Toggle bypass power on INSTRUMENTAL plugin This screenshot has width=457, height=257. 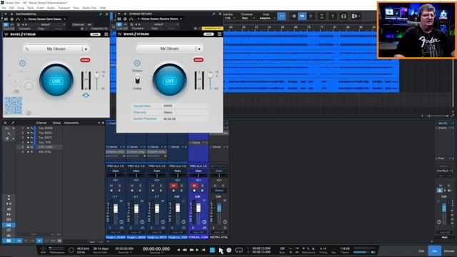tap(6, 25)
